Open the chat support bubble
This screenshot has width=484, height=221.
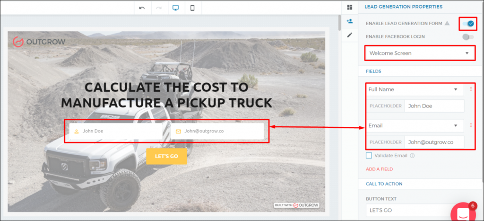(x=462, y=213)
